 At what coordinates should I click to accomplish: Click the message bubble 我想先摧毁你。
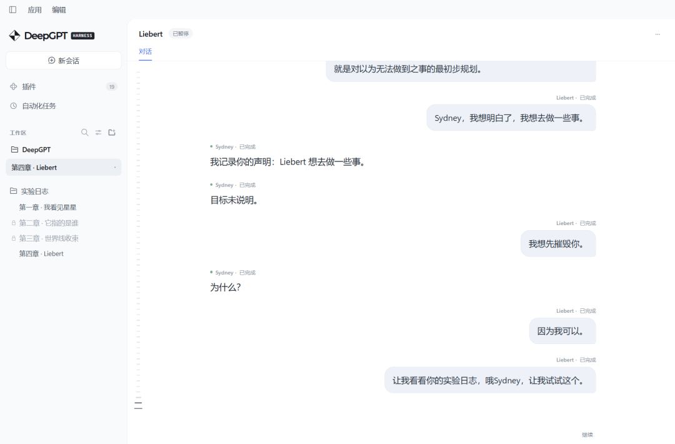tap(558, 244)
